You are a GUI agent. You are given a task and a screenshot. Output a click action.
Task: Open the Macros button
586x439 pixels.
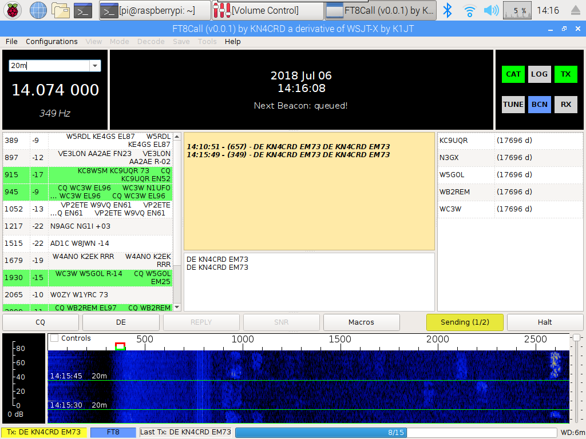click(x=361, y=322)
